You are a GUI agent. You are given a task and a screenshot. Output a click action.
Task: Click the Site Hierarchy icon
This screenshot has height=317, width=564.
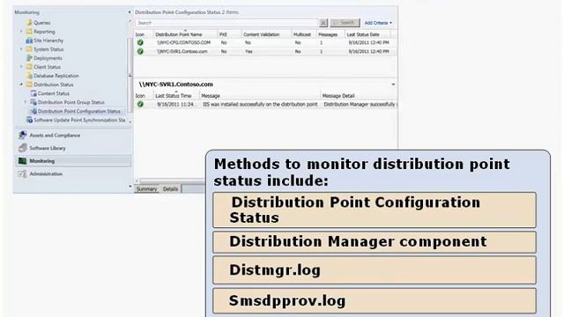click(29, 41)
